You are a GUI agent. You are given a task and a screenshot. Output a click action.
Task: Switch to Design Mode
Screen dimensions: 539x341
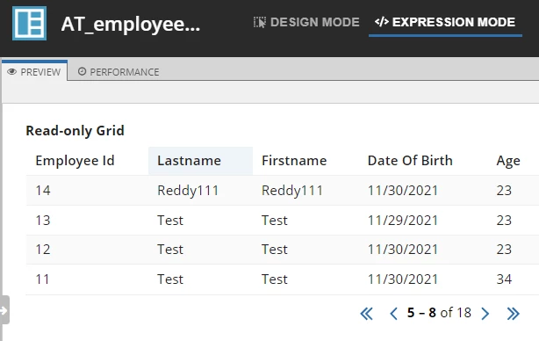(306, 22)
